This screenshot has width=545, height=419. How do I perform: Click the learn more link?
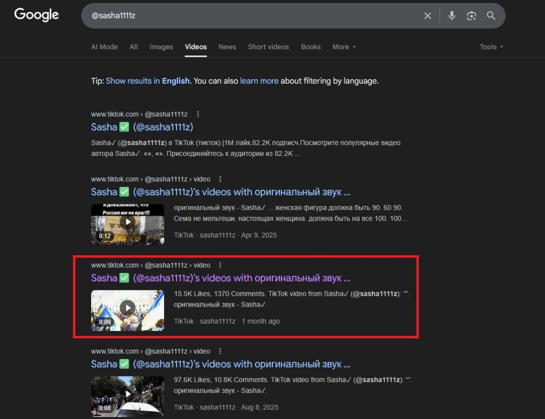259,81
